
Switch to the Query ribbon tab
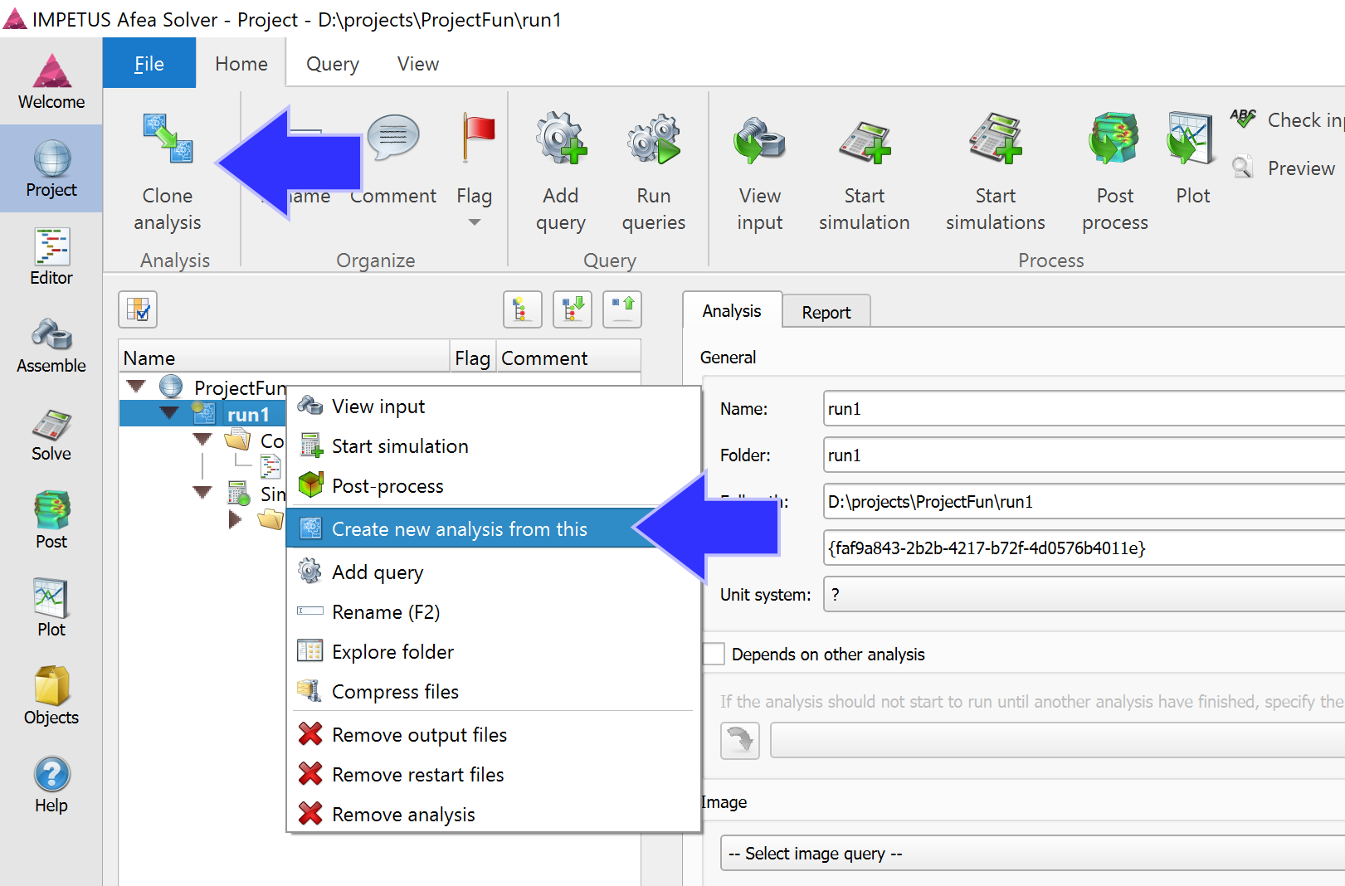point(333,64)
